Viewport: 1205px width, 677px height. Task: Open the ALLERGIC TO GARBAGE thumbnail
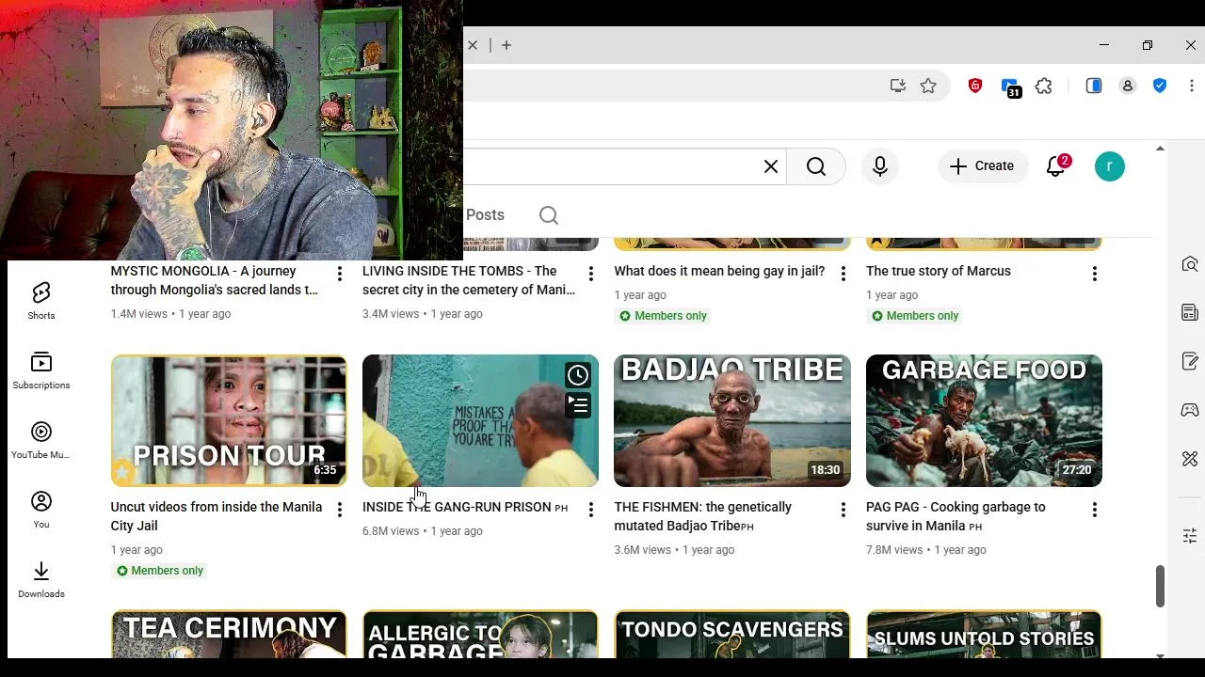pyautogui.click(x=480, y=635)
